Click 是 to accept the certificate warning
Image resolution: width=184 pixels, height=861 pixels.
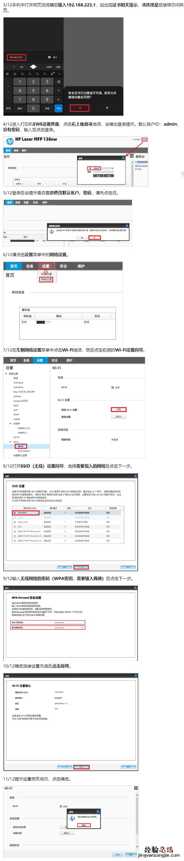[x=79, y=108]
